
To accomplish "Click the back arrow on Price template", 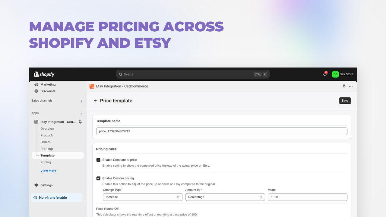I will (96, 101).
